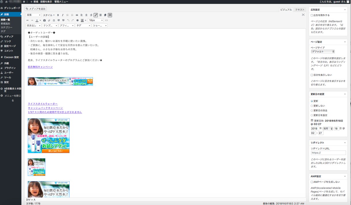
Task: Click the WordPress logo in admin bar
Action: click(2, 2)
